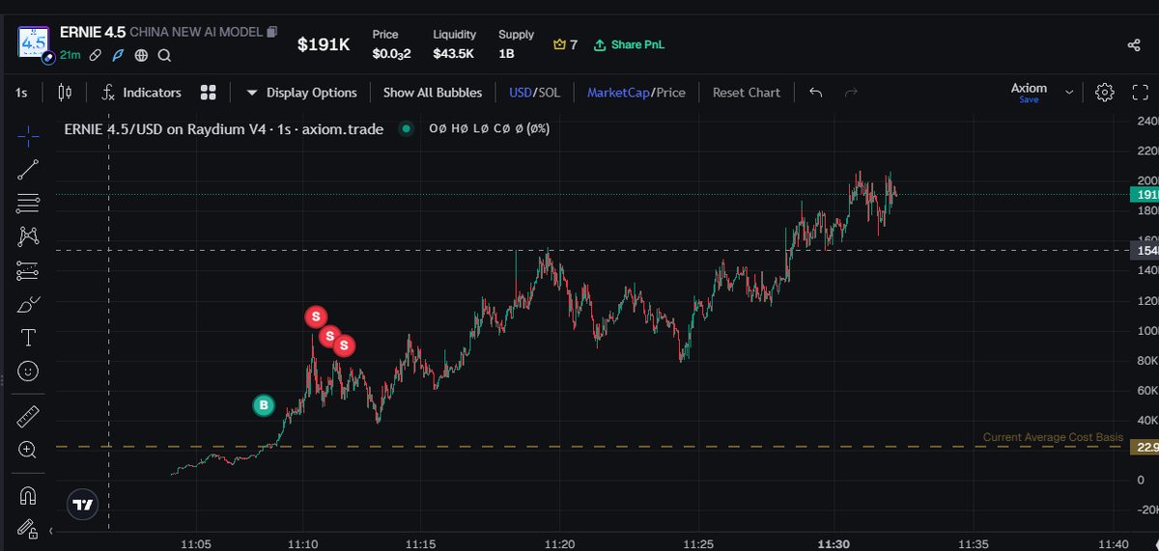Viewport: 1159px width, 551px height.
Task: Click the CHINA NEW AI MODEL subtitle
Action: pos(196,32)
